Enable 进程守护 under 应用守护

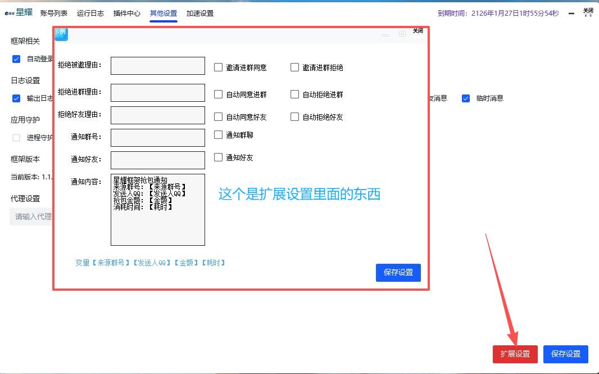click(x=16, y=137)
